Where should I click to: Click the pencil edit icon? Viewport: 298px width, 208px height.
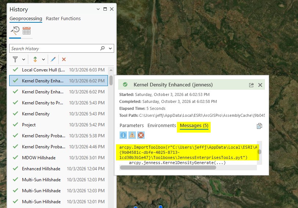click(53, 59)
